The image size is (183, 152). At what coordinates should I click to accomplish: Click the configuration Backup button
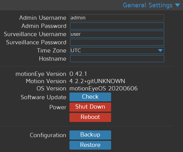tap(90, 135)
